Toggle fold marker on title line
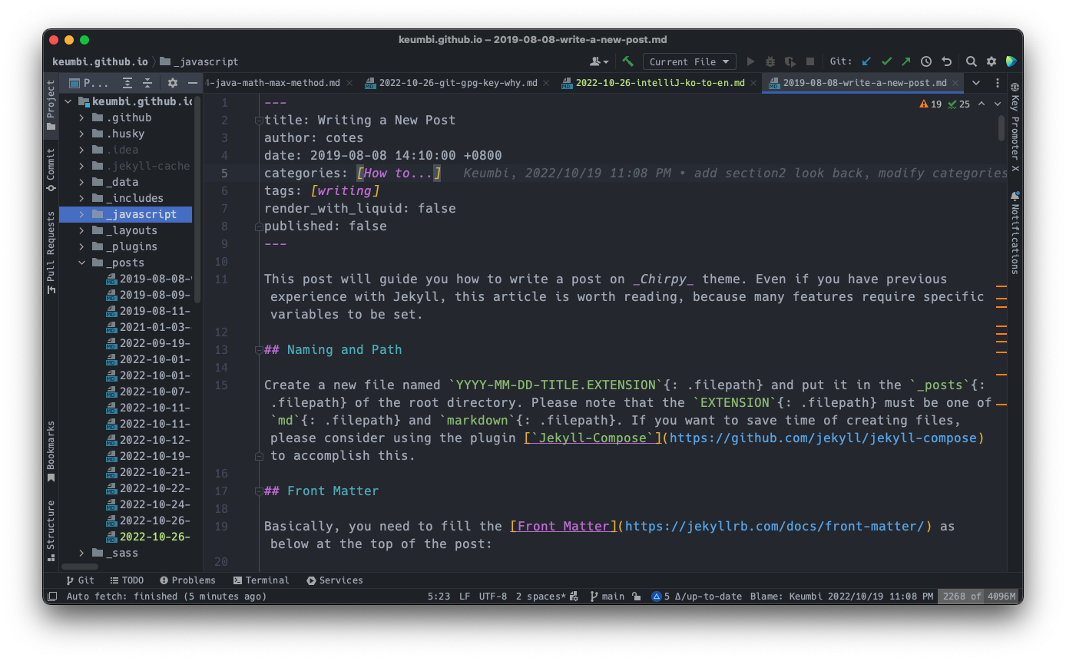This screenshot has width=1066, height=661. coord(259,121)
